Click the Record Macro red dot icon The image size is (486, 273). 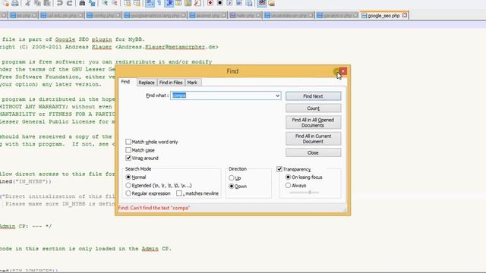[210, 3]
